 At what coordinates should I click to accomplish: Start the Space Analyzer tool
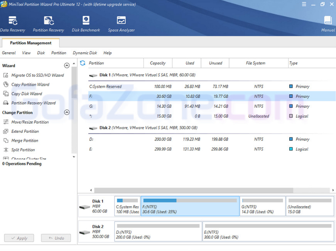[x=121, y=24]
